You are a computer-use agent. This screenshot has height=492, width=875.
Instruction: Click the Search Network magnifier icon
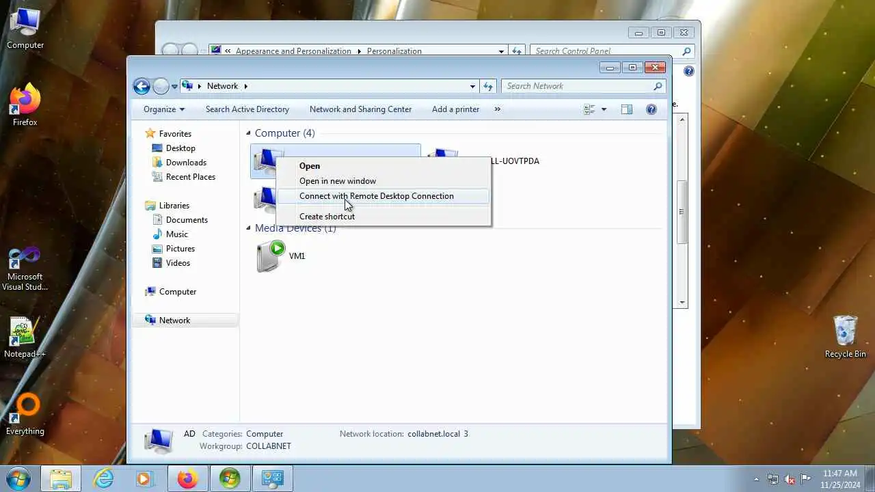click(x=658, y=86)
